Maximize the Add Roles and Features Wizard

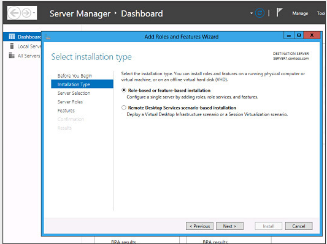(x=299, y=35)
